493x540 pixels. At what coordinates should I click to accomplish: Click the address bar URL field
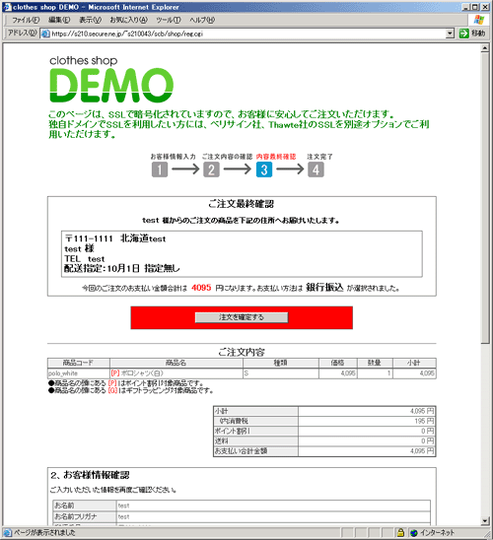coord(248,34)
